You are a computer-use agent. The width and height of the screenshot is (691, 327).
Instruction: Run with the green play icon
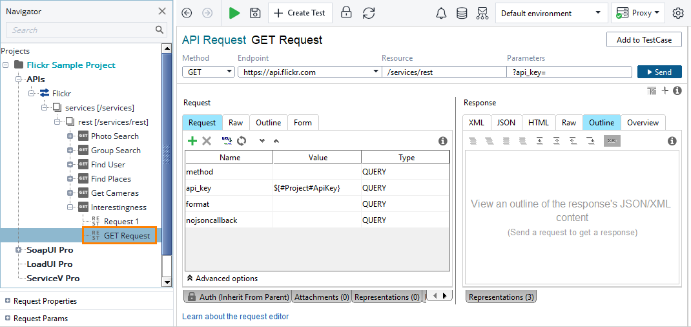[234, 13]
